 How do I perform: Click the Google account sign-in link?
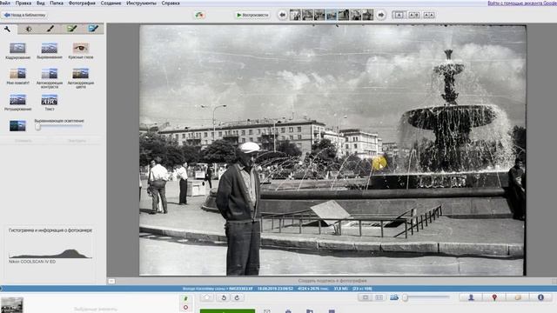522,3
